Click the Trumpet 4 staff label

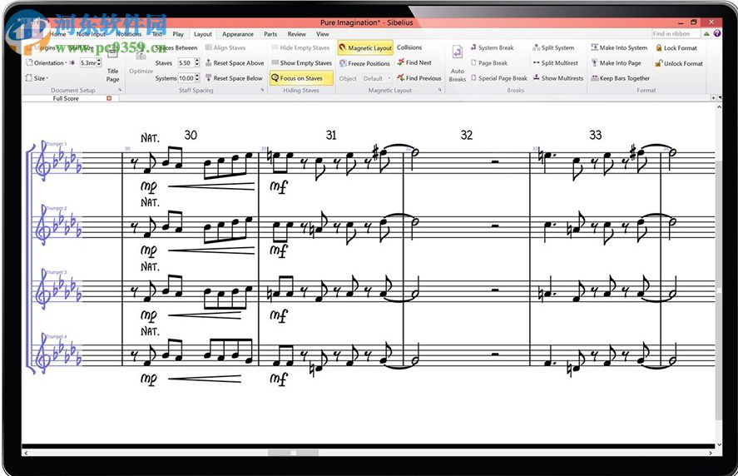pyautogui.click(x=57, y=337)
